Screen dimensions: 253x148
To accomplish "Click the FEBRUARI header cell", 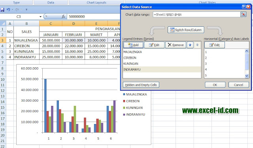I will click(74, 35).
